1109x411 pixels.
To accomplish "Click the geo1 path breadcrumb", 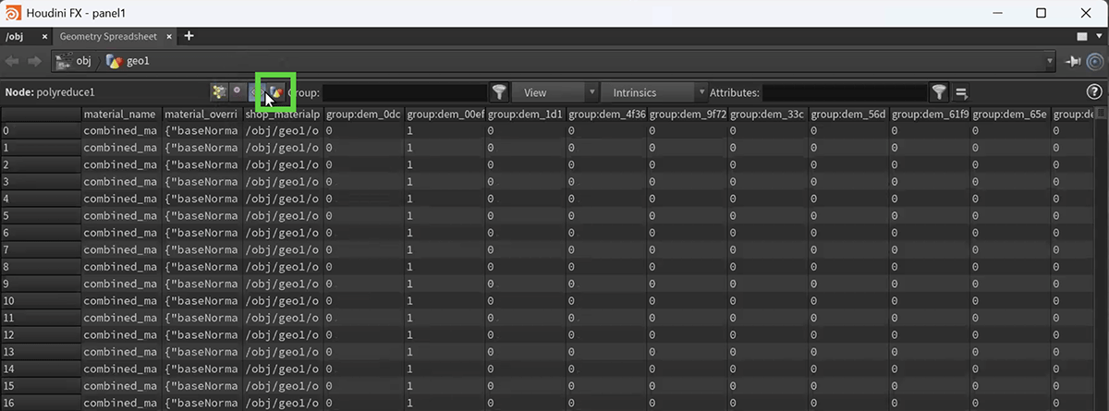I will pos(129,61).
